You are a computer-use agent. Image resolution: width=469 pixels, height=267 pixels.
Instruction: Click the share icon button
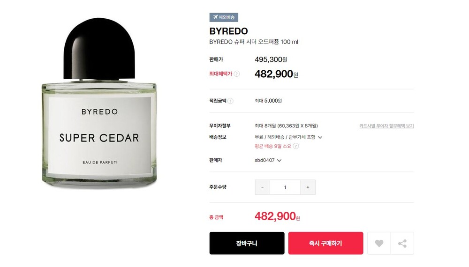(402, 244)
